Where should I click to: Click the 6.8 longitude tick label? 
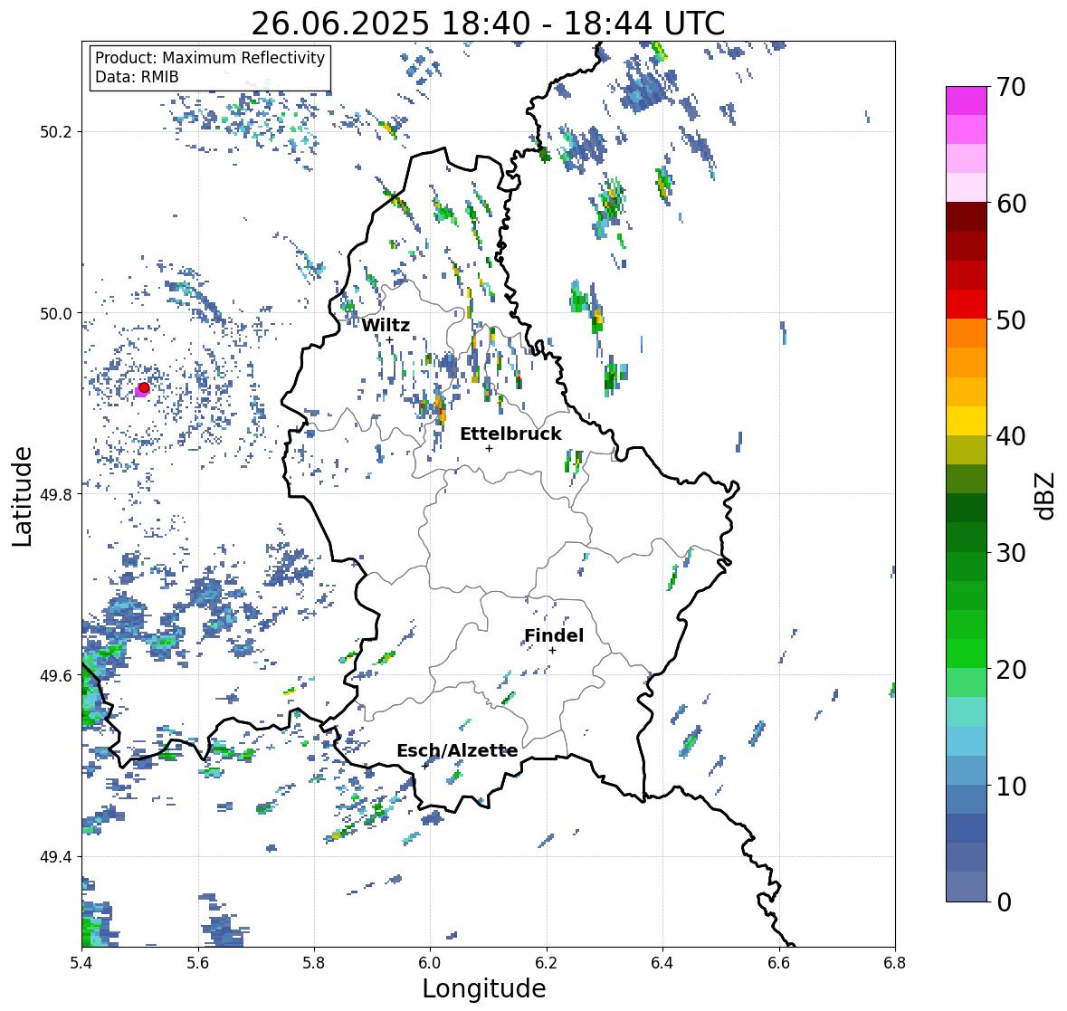point(895,963)
